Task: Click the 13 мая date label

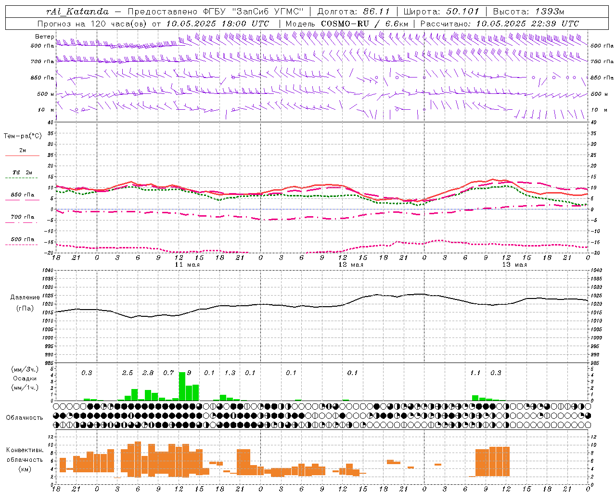Action: (514, 265)
